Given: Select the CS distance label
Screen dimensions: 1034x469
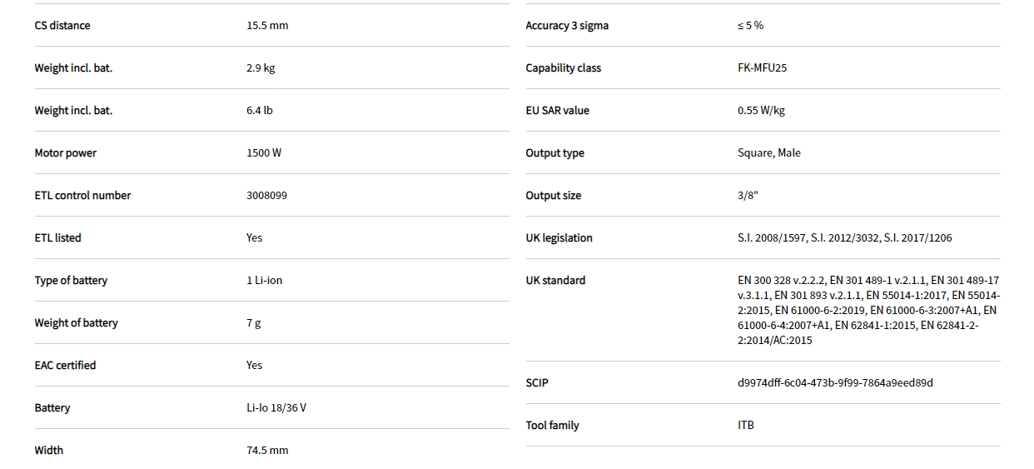Looking at the screenshot, I should (x=62, y=26).
